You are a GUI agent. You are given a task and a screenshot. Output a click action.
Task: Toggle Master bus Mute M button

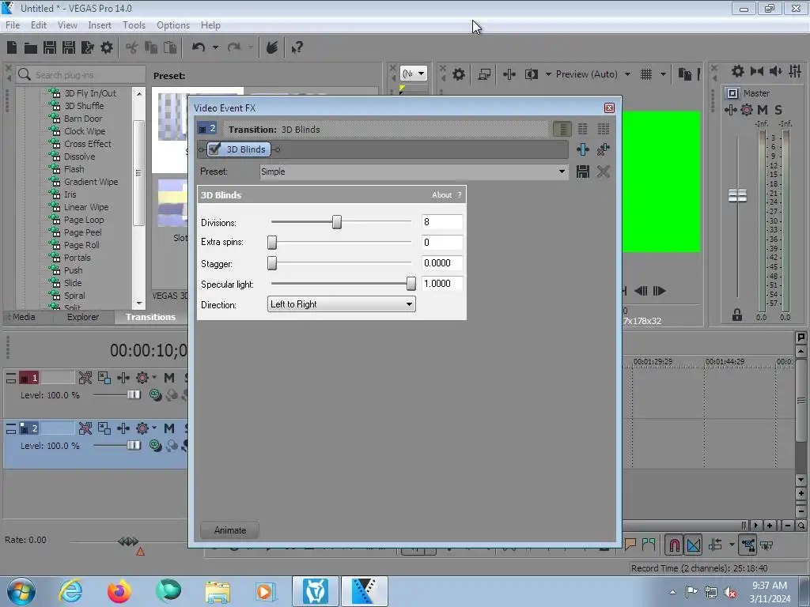click(763, 110)
